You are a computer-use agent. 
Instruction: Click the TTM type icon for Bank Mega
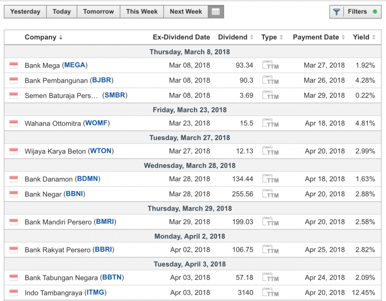tap(270, 65)
